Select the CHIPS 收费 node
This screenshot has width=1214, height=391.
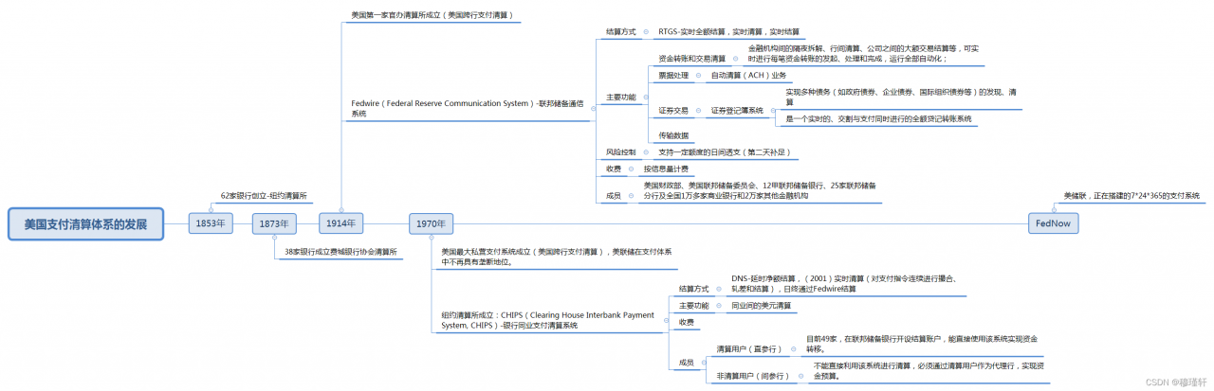(x=686, y=322)
